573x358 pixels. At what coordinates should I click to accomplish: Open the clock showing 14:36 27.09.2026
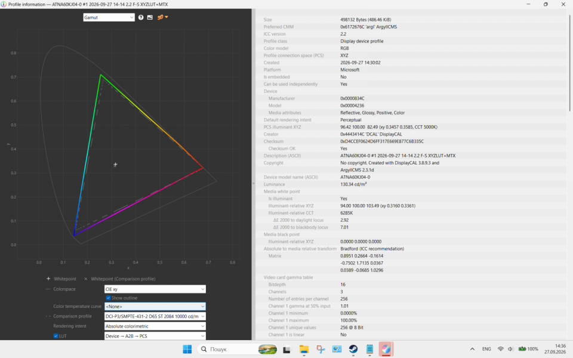(x=554, y=349)
